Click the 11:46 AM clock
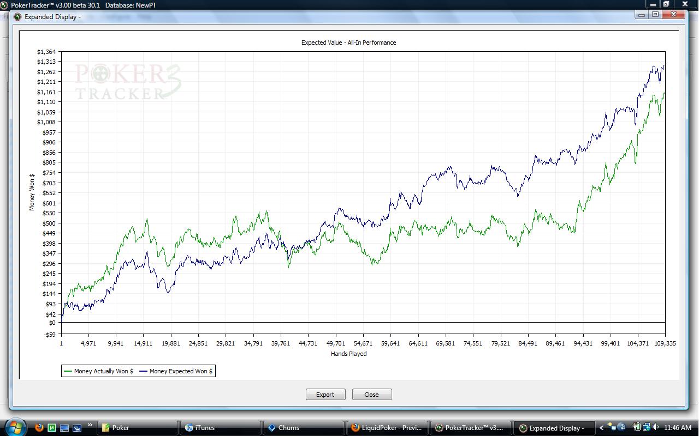The width and height of the screenshot is (699, 436). coord(678,428)
